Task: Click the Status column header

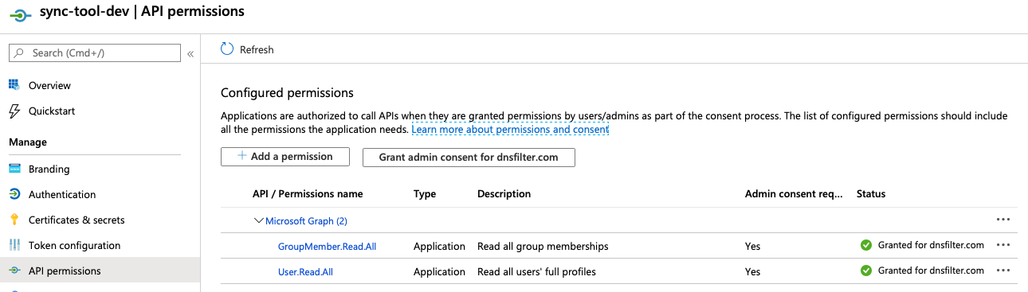Action: tap(871, 193)
